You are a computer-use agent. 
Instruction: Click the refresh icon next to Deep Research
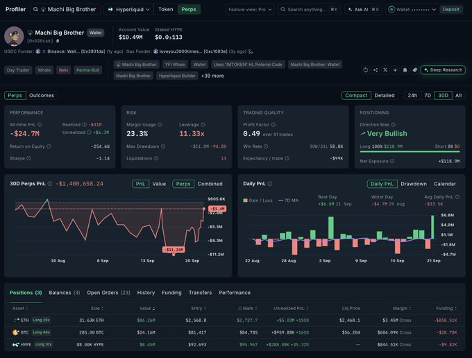point(365,70)
